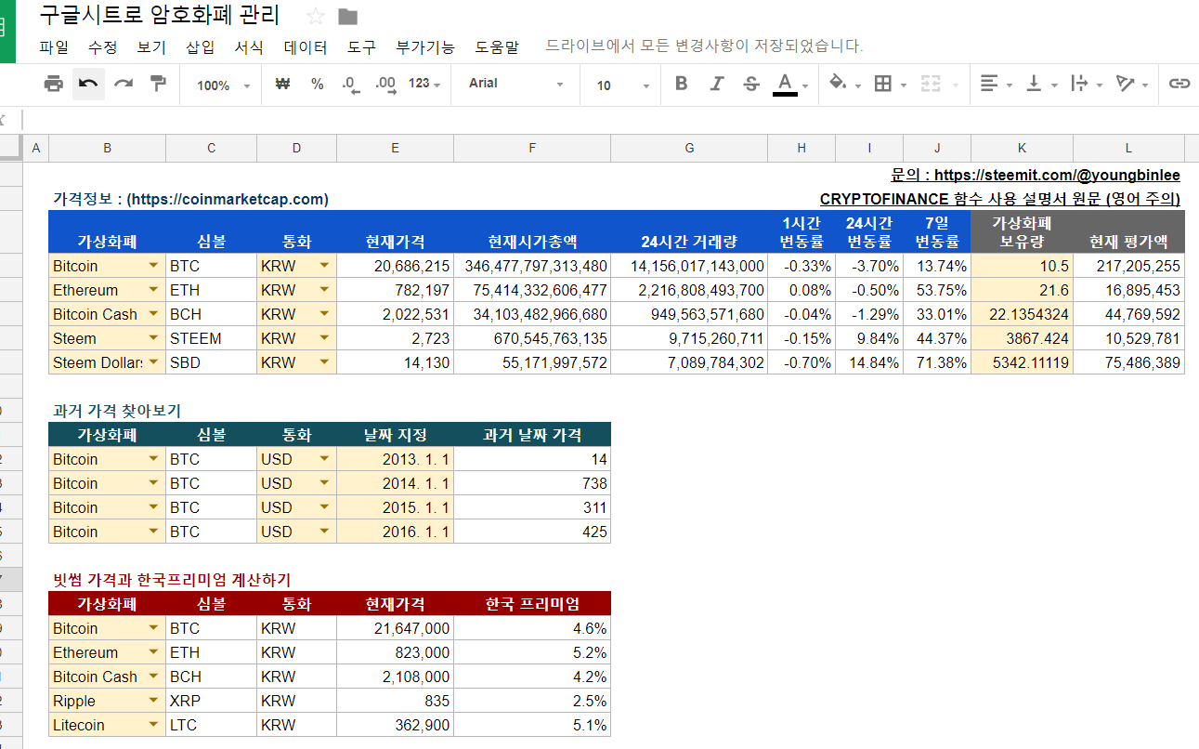Select the 과거 가격 찾아보기 heading cell
Viewport: 1199px width, 749px height.
(x=117, y=411)
